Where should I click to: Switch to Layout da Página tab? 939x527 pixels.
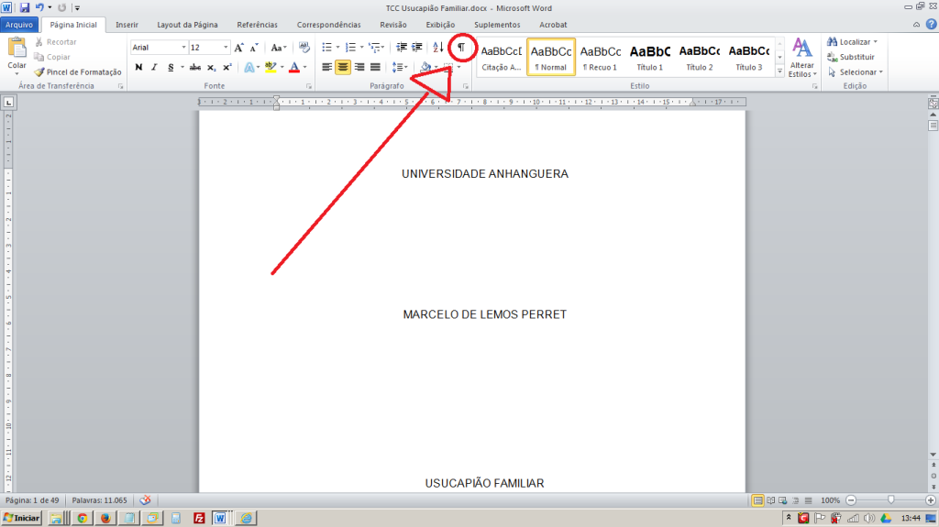pyautogui.click(x=187, y=25)
